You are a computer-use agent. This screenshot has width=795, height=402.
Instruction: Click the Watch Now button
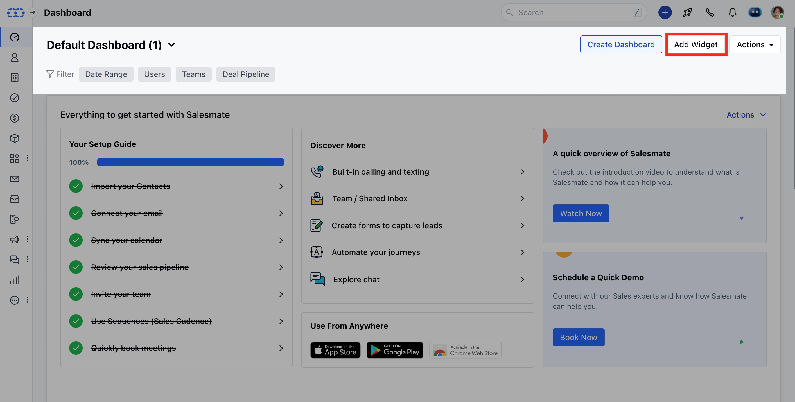click(x=581, y=213)
